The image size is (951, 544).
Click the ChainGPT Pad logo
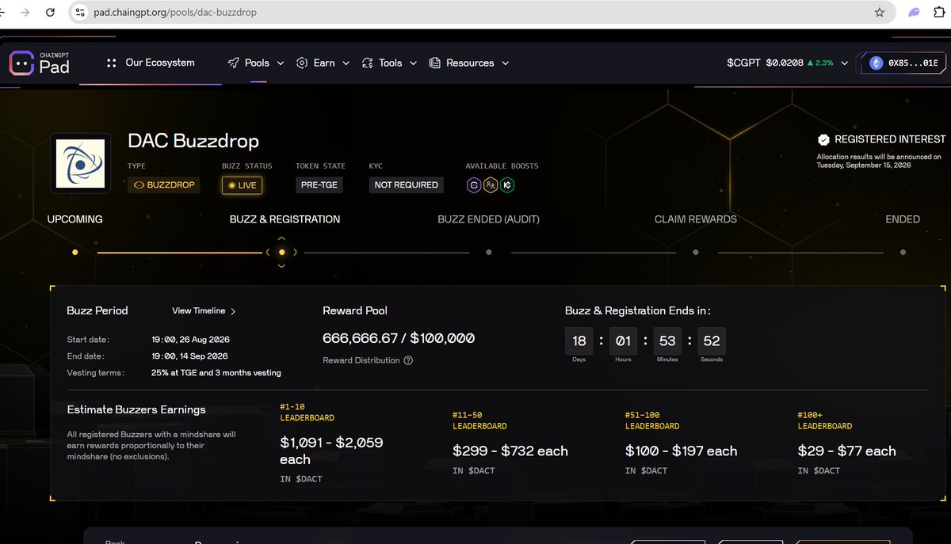40,63
